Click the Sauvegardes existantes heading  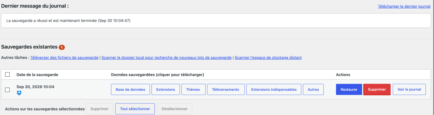(x=29, y=47)
